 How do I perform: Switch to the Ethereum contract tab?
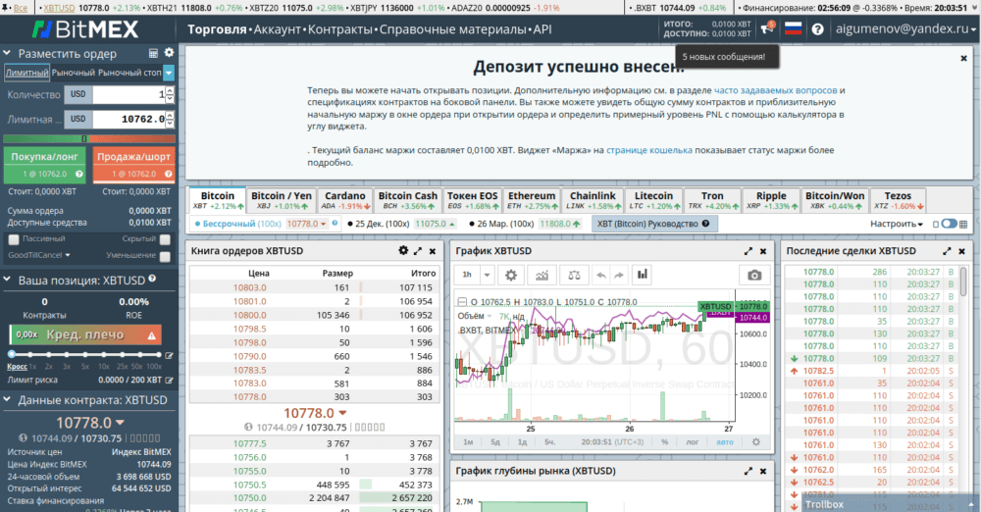click(531, 200)
